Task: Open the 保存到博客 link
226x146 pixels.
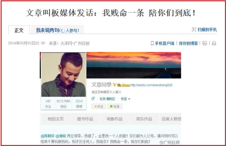Action: point(188,43)
